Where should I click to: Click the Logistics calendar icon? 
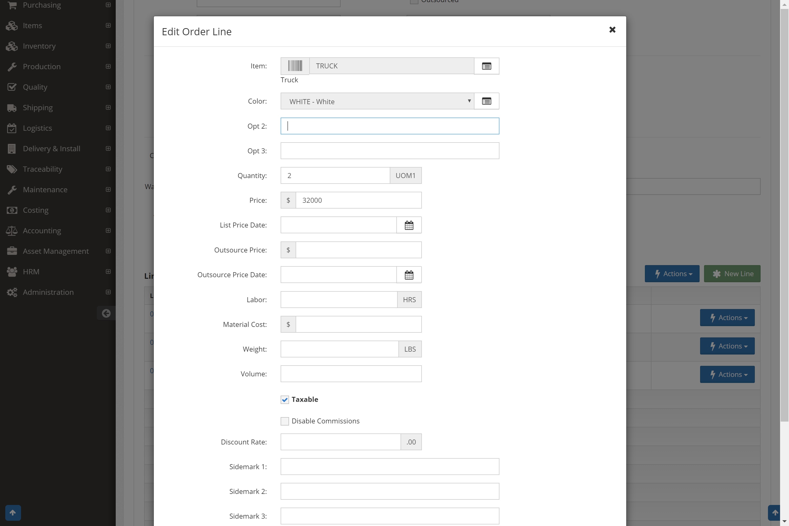[x=12, y=128]
